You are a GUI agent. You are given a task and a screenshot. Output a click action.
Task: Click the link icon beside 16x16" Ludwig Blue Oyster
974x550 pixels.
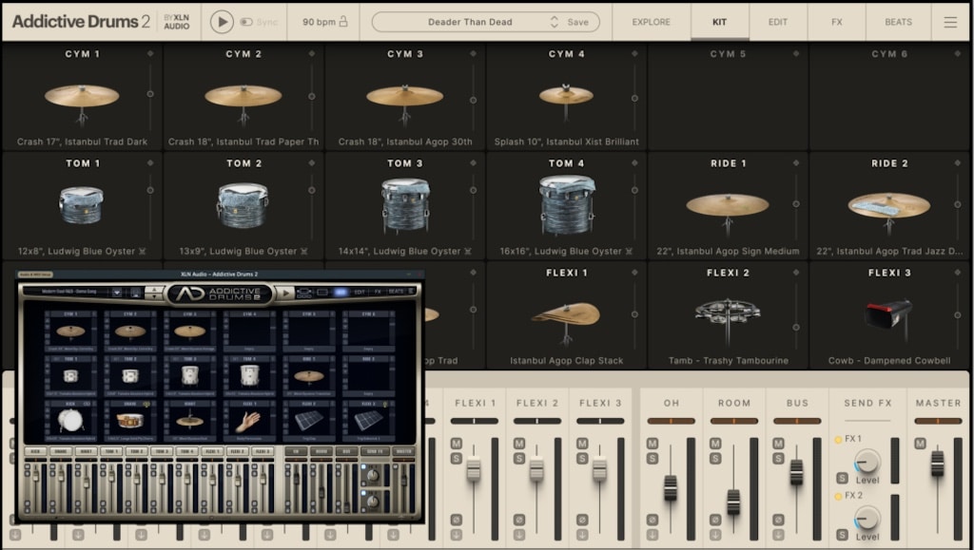(x=630, y=251)
